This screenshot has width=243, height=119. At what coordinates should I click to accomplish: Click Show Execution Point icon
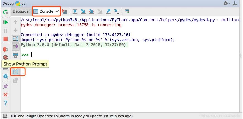pyautogui.click(x=64, y=11)
